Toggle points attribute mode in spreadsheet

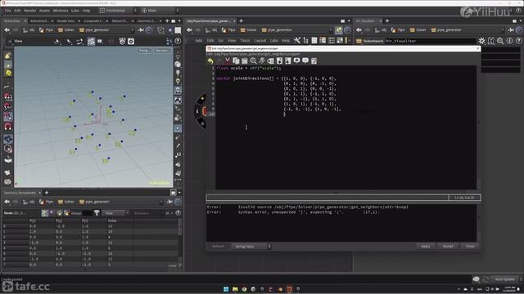tap(45, 212)
